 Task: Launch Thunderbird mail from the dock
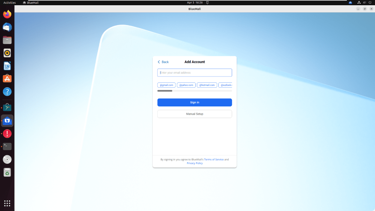7,27
